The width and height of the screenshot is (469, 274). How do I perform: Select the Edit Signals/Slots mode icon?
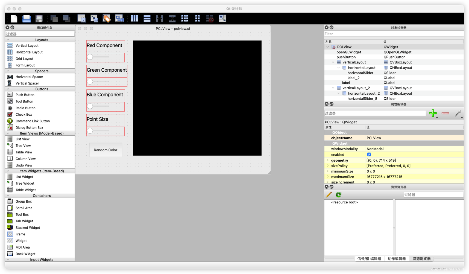tap(94, 19)
